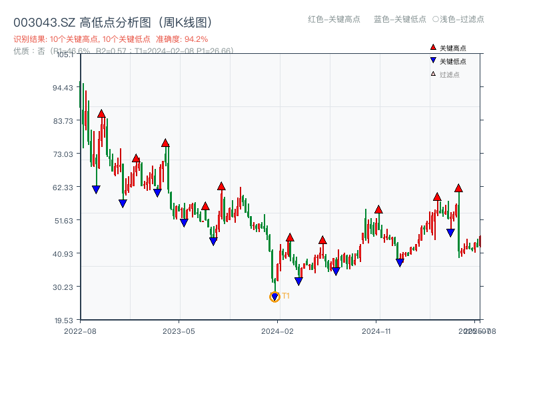Click the orange T1 text label
Image resolution: width=533 pixels, height=399 pixels.
[x=286, y=296]
